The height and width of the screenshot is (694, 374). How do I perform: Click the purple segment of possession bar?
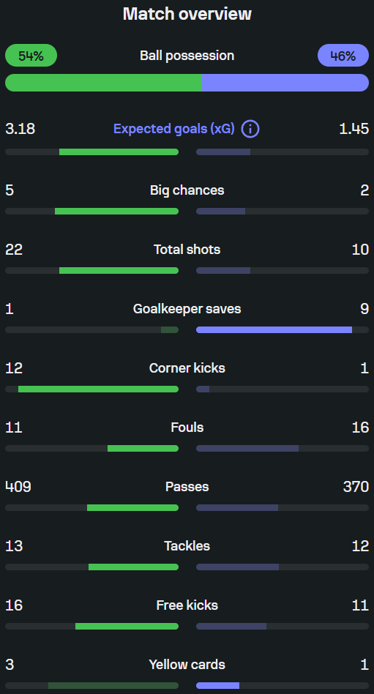(x=285, y=83)
